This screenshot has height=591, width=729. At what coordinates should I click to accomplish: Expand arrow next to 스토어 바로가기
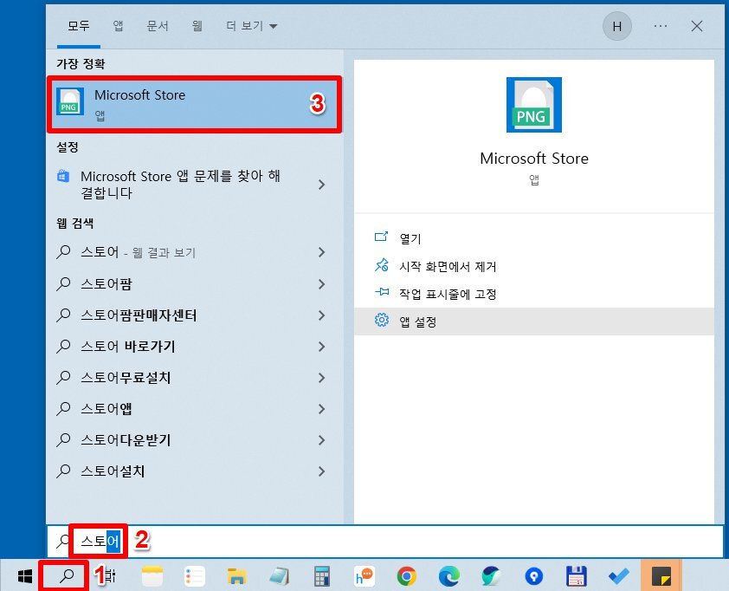(x=321, y=347)
